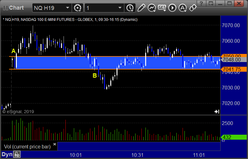248x159 pixels.
Task: Click the bar replay play button
Action: 172,8
